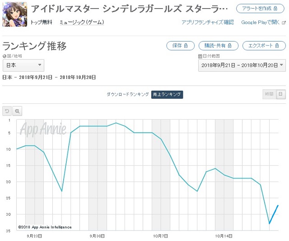Click the calendar icon next to 日付範囲

(x=200, y=56)
